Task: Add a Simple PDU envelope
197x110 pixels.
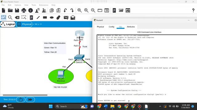Action: pos(66,18)
